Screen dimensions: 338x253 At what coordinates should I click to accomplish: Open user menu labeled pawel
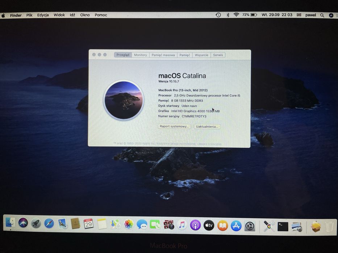click(310, 15)
